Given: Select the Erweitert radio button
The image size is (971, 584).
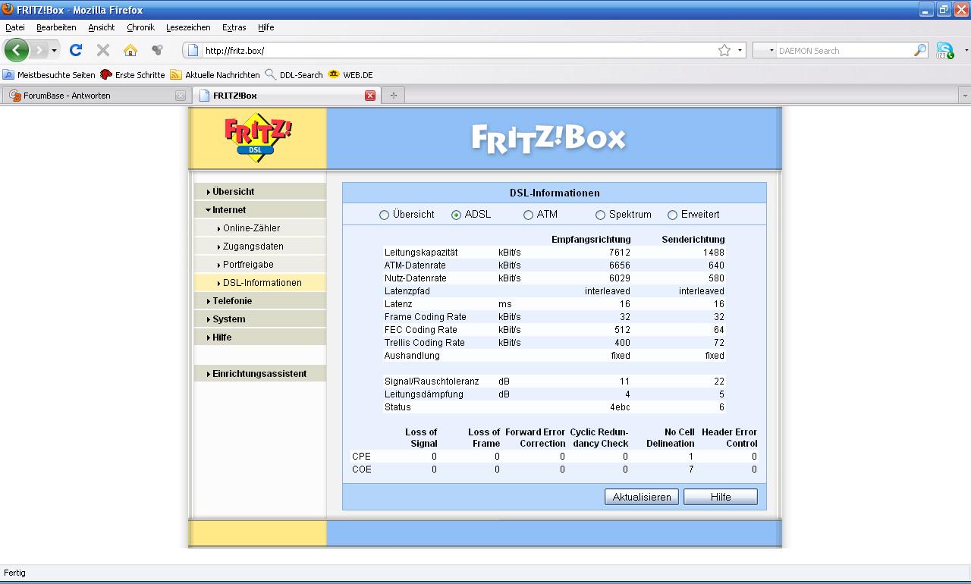Looking at the screenshot, I should (x=672, y=215).
